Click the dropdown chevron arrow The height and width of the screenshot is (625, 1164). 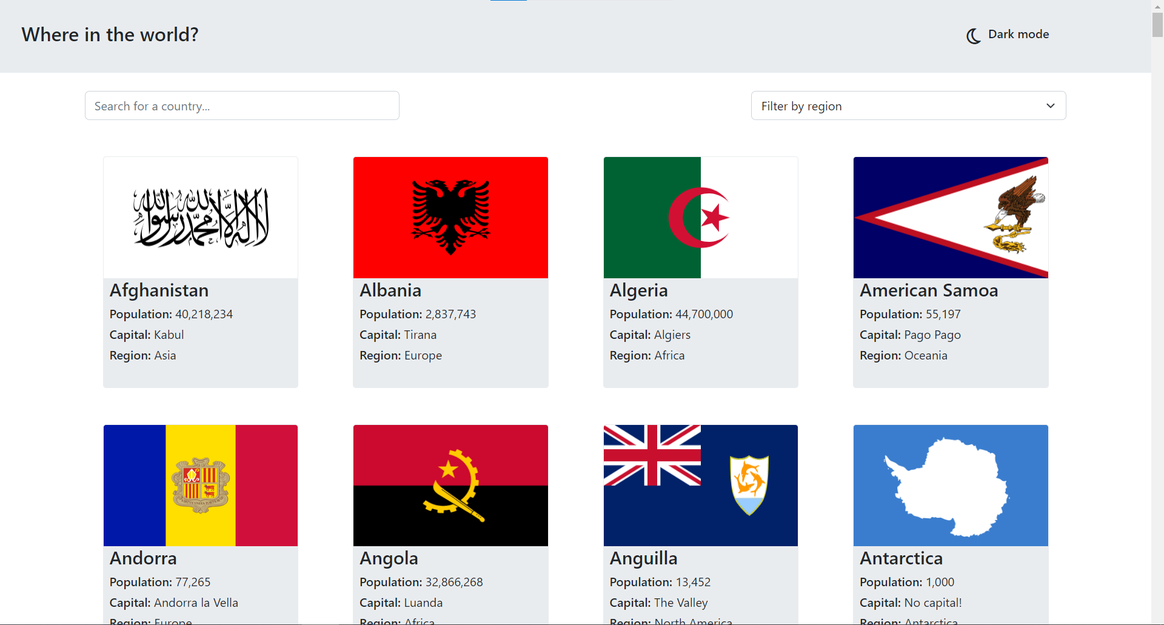tap(1050, 106)
